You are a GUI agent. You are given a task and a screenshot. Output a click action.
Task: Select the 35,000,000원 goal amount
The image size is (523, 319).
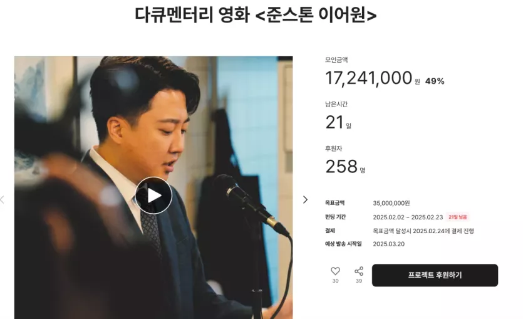click(391, 203)
